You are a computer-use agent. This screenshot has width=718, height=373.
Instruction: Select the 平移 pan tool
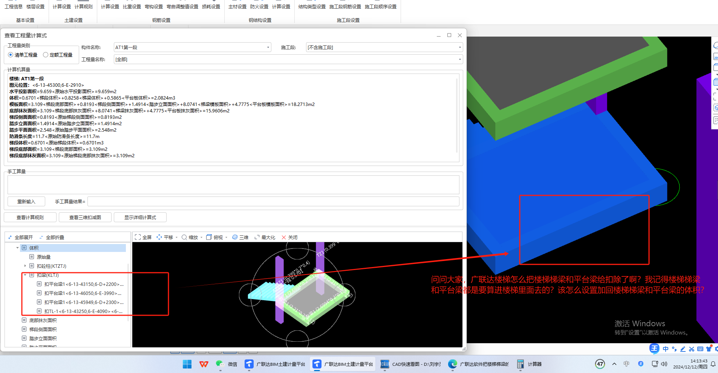point(164,237)
